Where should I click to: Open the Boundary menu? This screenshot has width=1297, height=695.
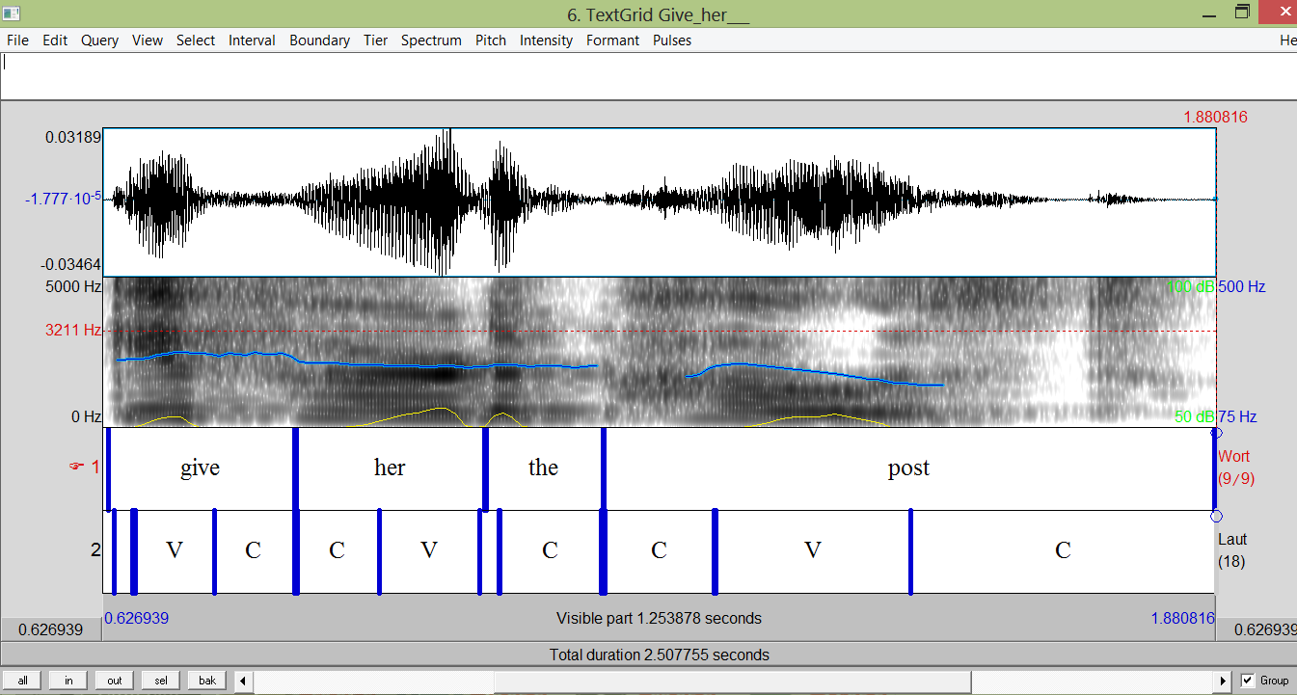point(319,40)
